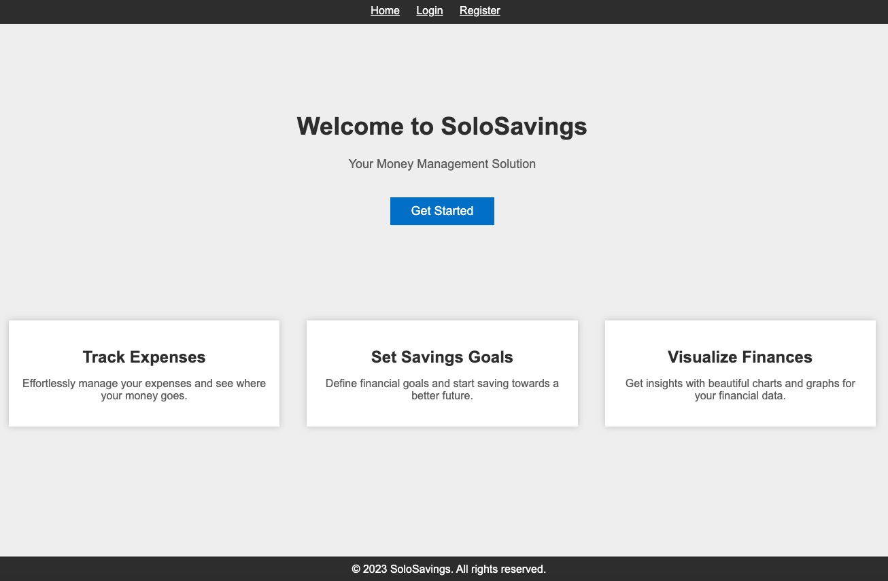Click the Get Started button
The image size is (888, 581).
tap(442, 211)
